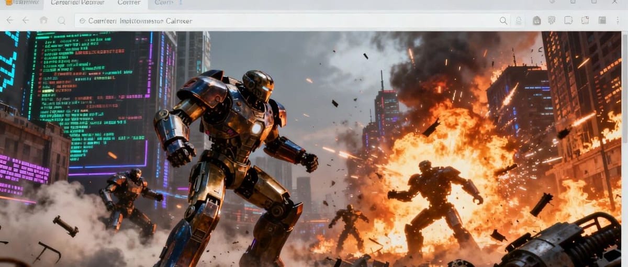
Task: Switch to the first tab with orange icon
Action: click(x=21, y=3)
